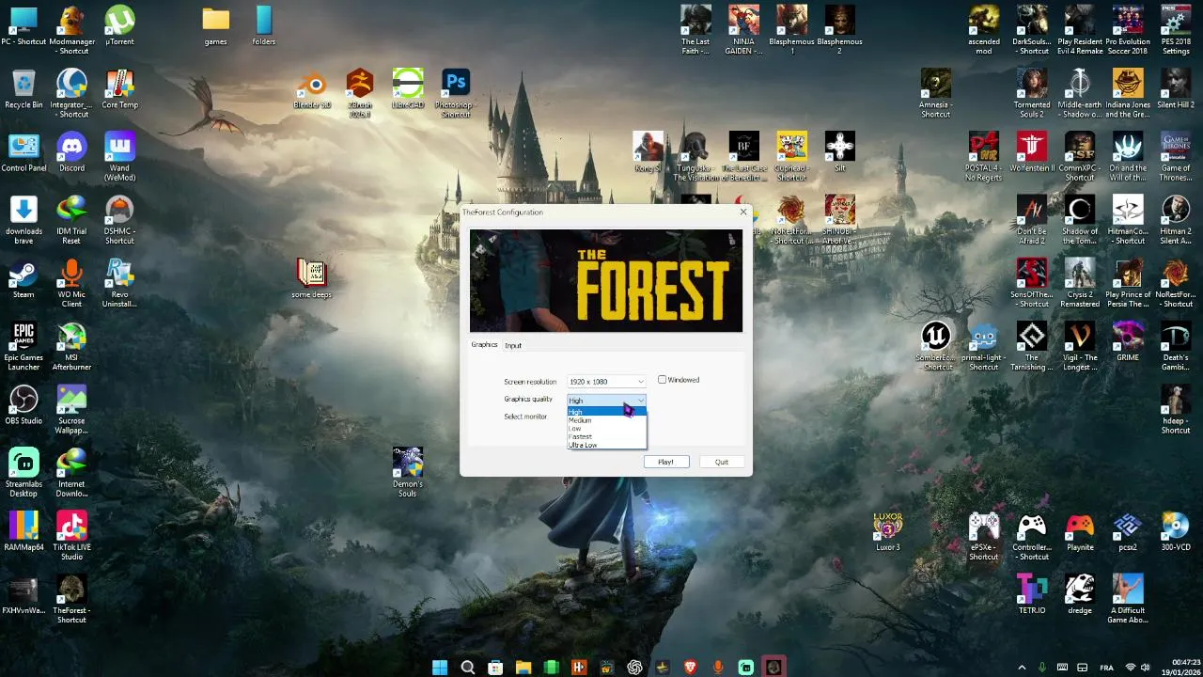Select the TheForest shortcut desktop icon

pos(71,599)
